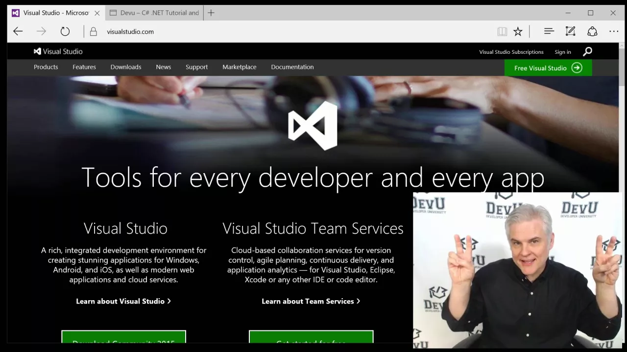
Task: Click the Get started for free button
Action: click(x=311, y=337)
